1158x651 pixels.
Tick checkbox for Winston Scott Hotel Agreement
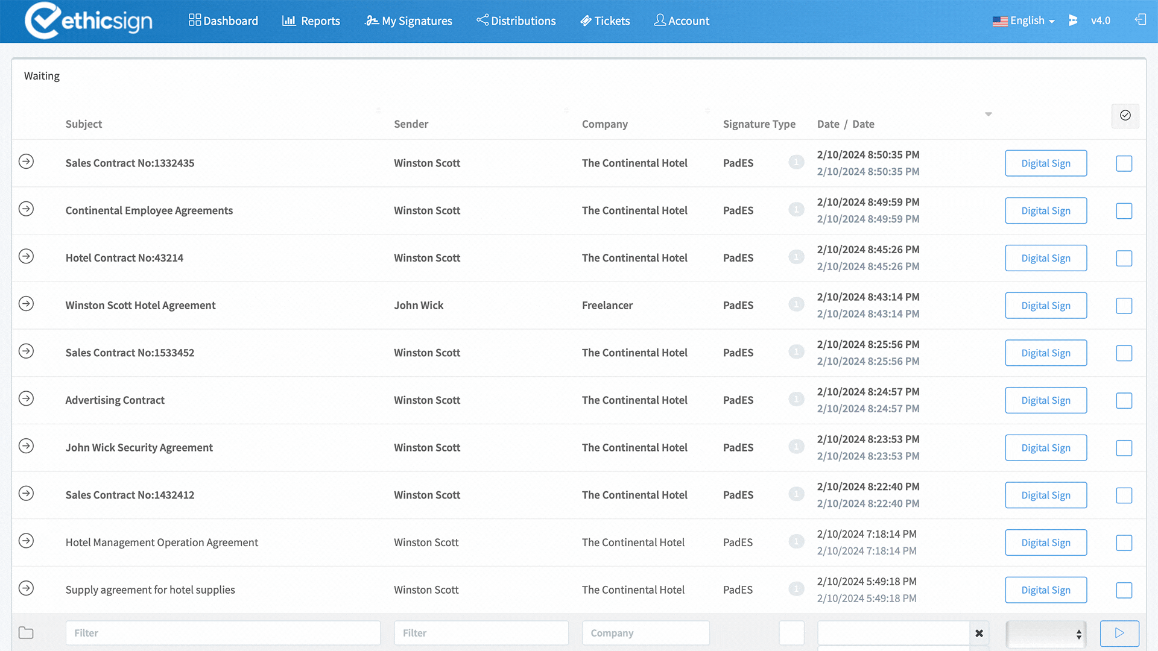click(x=1124, y=306)
